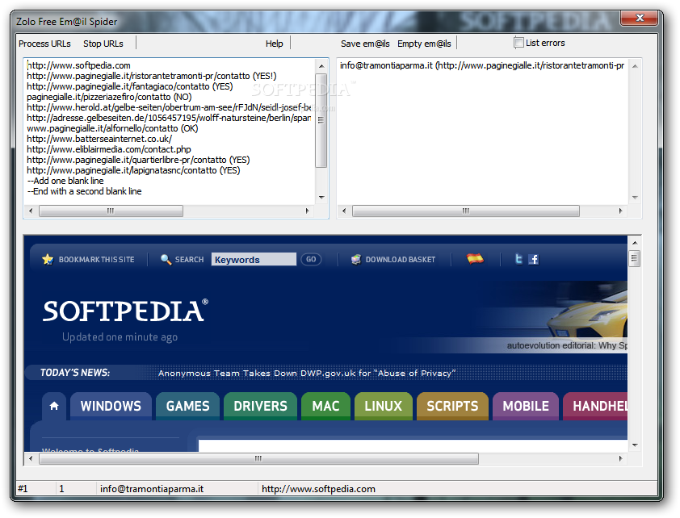This screenshot has height=518, width=680.
Task: Click the autoevolution editorial link
Action: click(x=567, y=345)
